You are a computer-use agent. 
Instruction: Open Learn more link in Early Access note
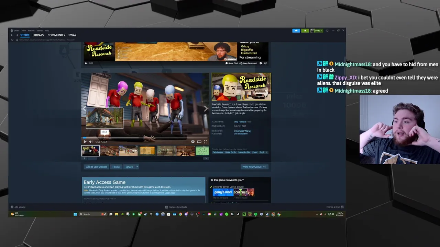click(x=170, y=193)
